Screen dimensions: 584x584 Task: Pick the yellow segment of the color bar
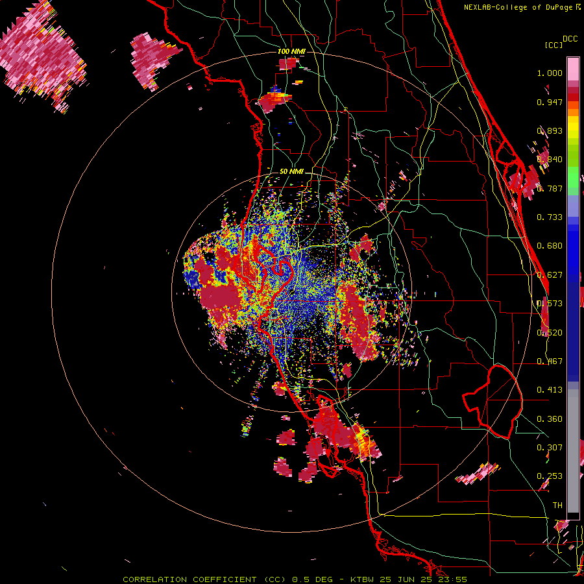pyautogui.click(x=573, y=127)
